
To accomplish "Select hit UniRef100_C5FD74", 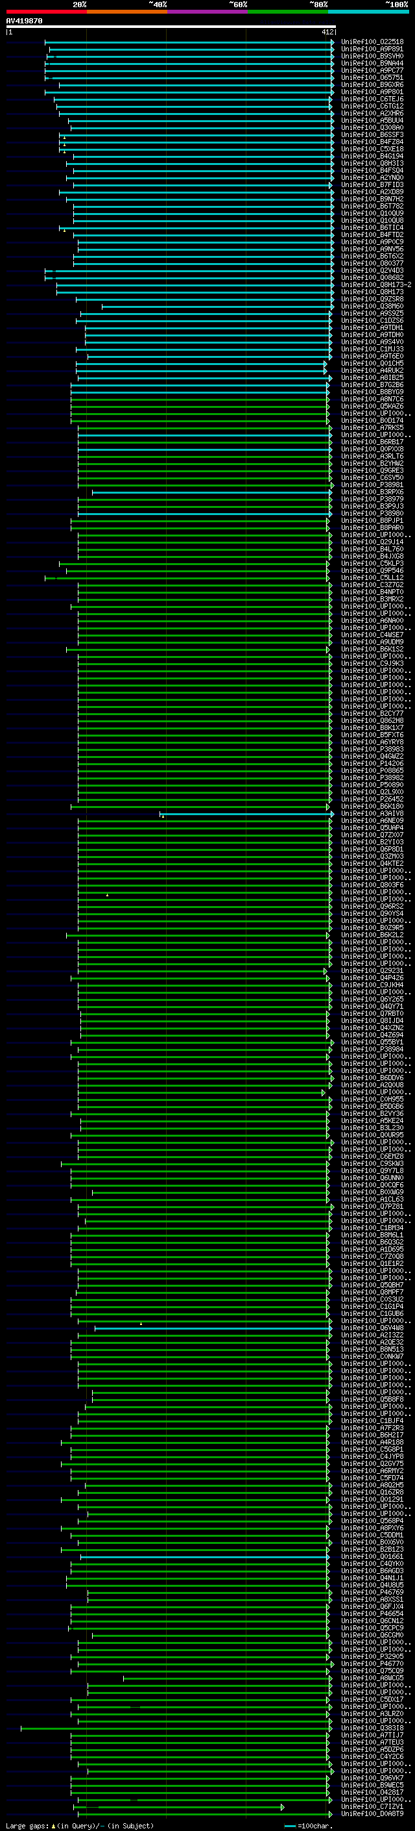I will pyautogui.click(x=372, y=1478).
